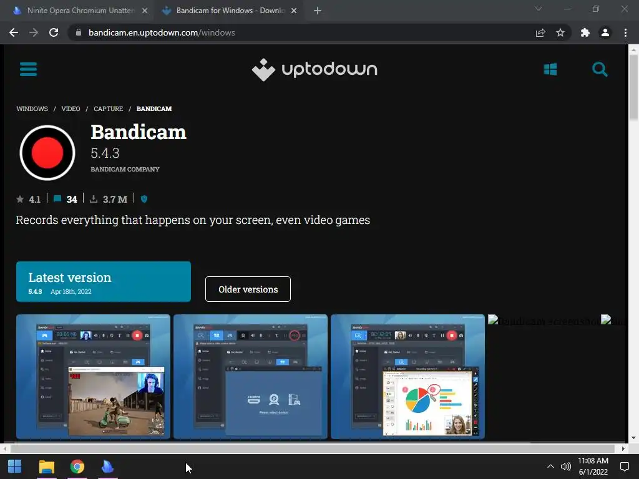Click the vertical scrollbar thumb
The width and height of the screenshot is (639, 479).
coord(633,87)
